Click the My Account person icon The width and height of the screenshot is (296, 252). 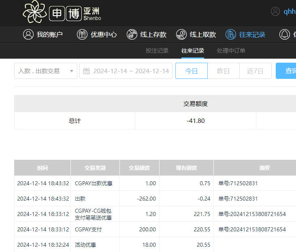point(28,34)
